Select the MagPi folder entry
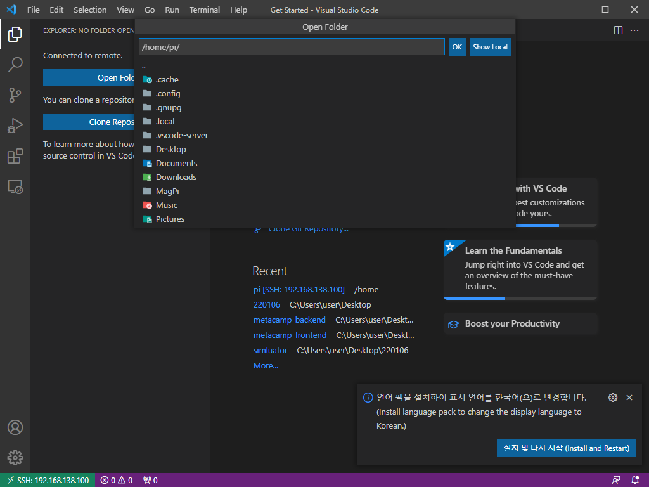Viewport: 649px width, 487px height. (325, 192)
